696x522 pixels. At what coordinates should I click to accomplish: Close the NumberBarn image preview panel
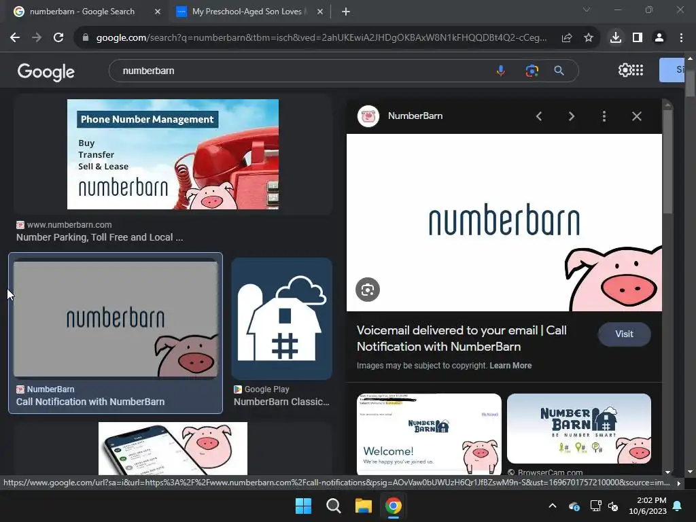click(636, 116)
